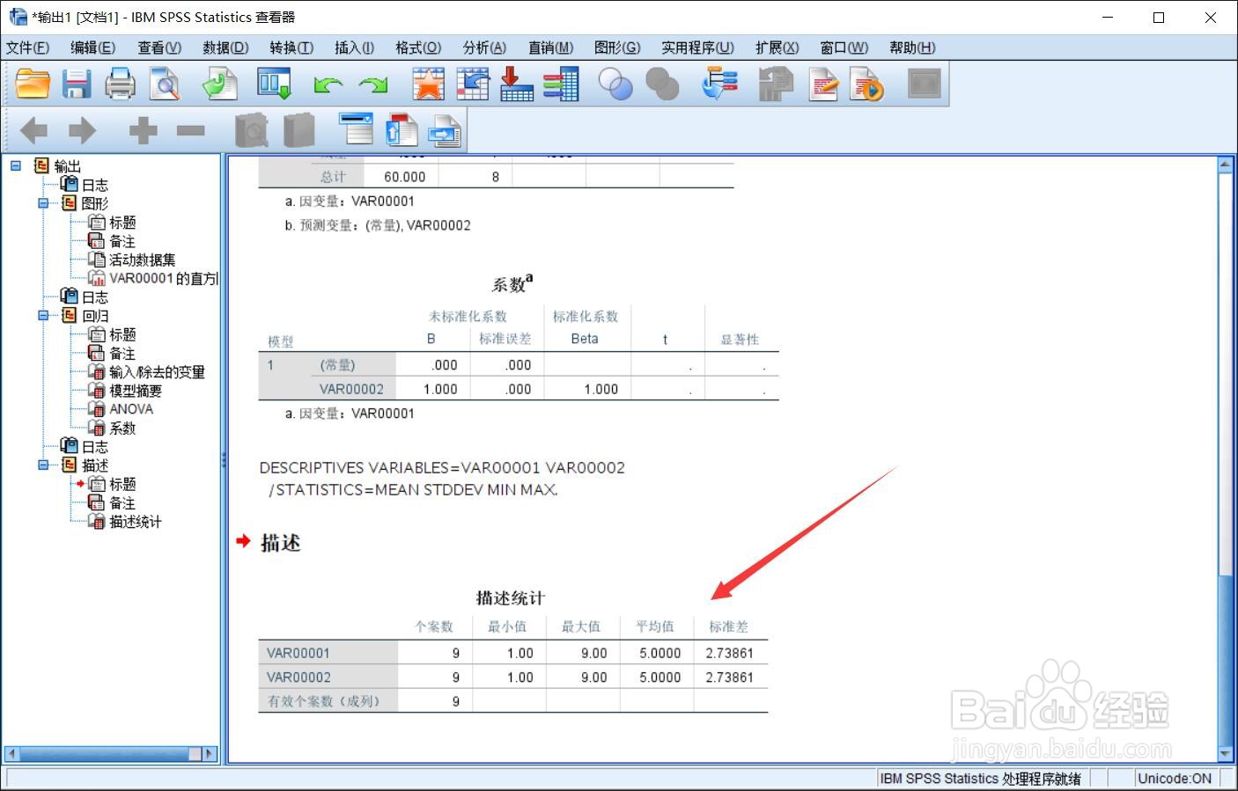Open a file with the folder icon

point(33,84)
